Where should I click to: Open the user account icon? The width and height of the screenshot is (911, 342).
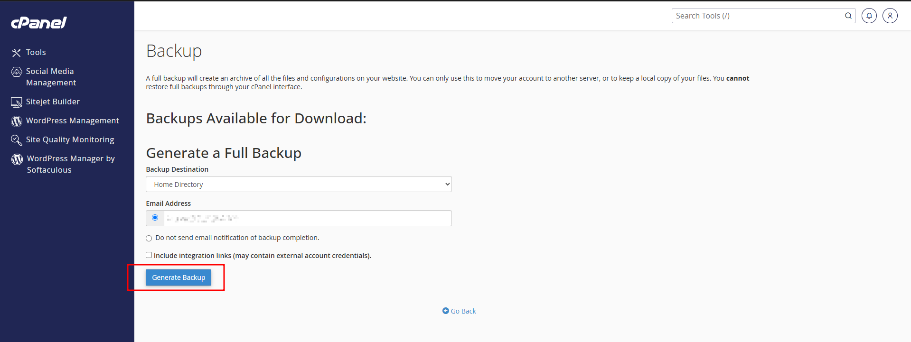[x=890, y=16]
